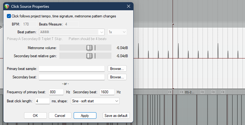Click the rightmost FX button on the track
Screen dimensions: 245x125
coord(223,92)
